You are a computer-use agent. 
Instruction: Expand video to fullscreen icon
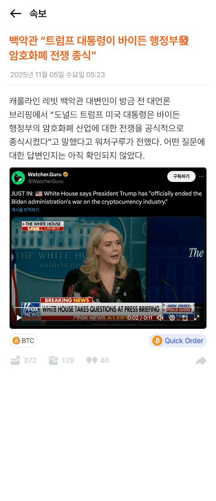tap(197, 317)
